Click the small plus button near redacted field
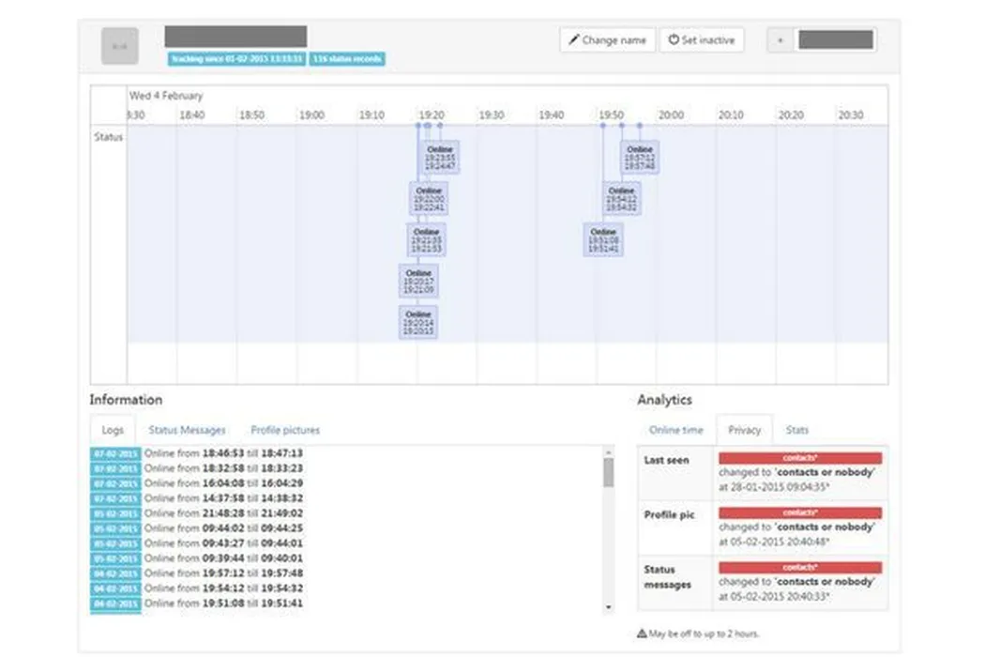Screen dimensions: 985x657 coord(780,40)
